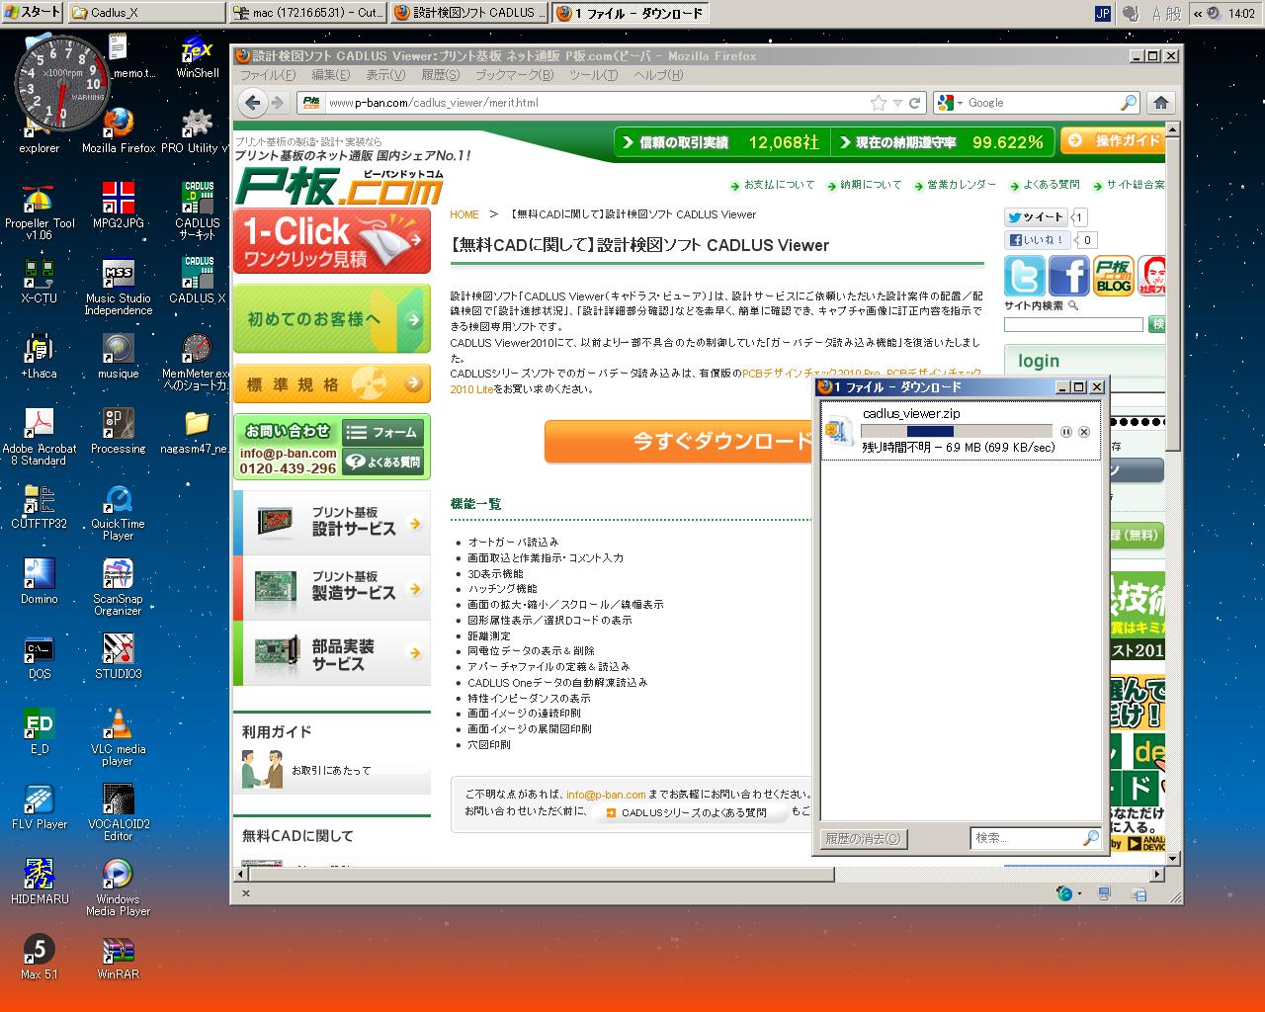Click the Facebook いいね！ button
1265x1012 pixels.
point(1036,240)
